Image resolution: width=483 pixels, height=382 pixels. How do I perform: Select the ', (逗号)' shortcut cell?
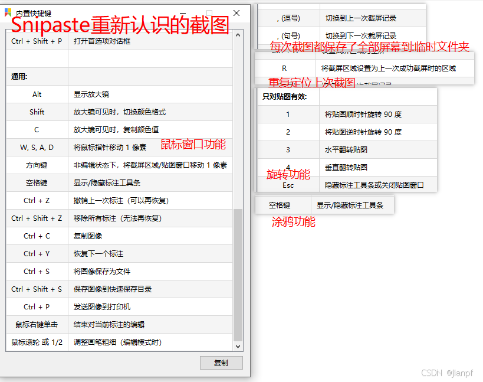[x=288, y=18]
